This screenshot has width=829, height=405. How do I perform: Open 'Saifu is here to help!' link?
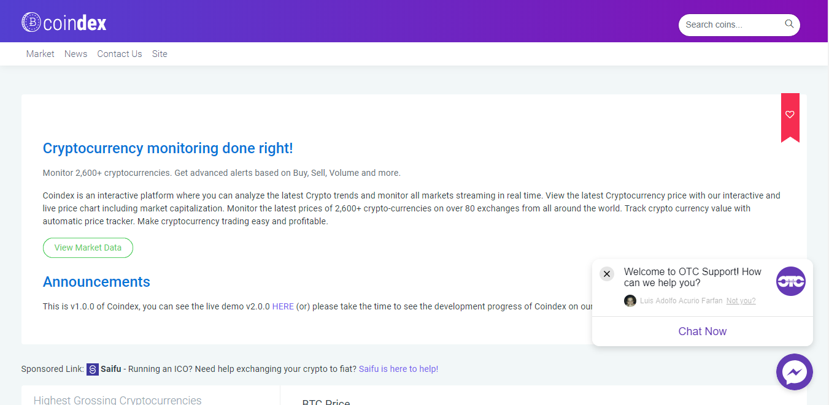click(x=399, y=369)
